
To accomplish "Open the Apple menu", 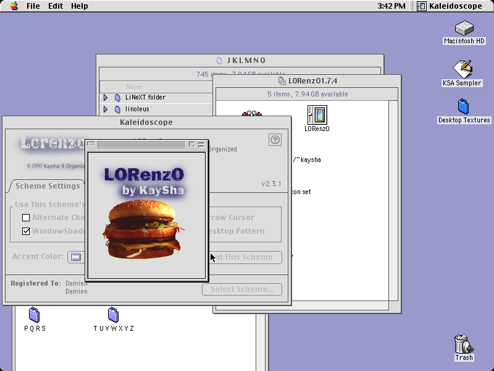I will click(14, 6).
